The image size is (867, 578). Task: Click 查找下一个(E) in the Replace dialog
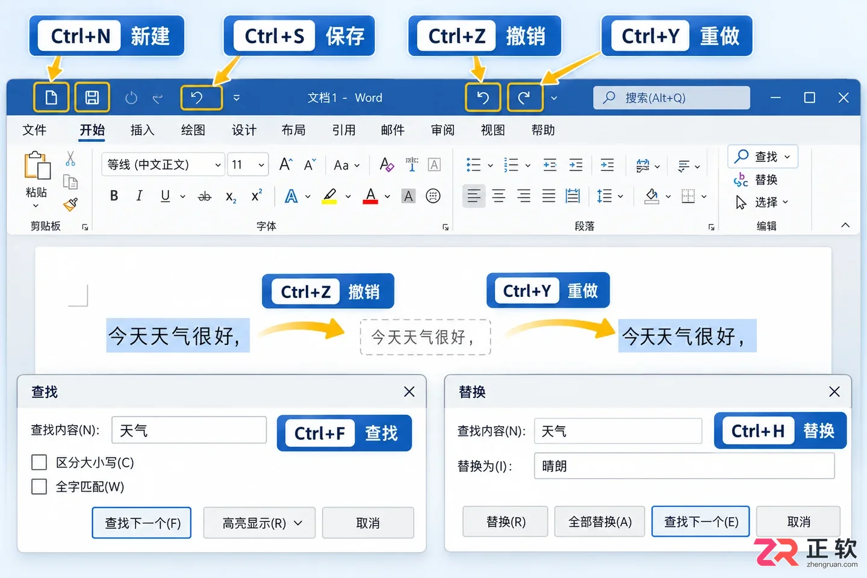(x=701, y=521)
